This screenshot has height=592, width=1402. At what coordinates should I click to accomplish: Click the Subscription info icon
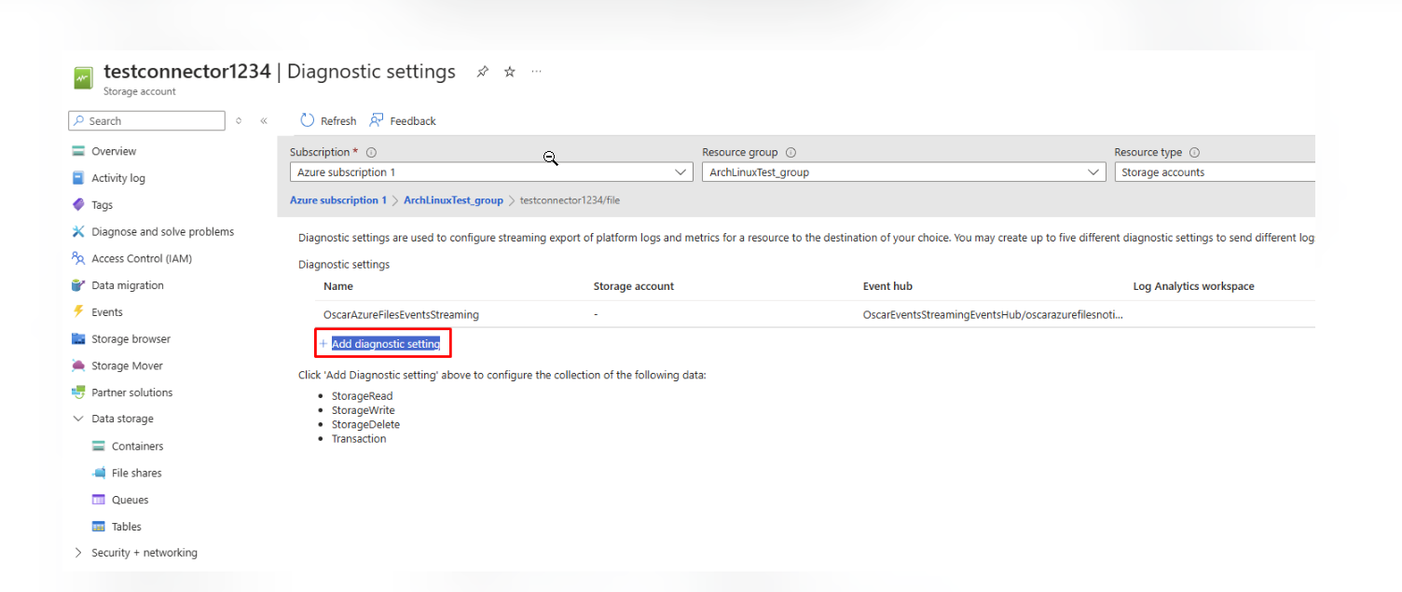coord(371,153)
